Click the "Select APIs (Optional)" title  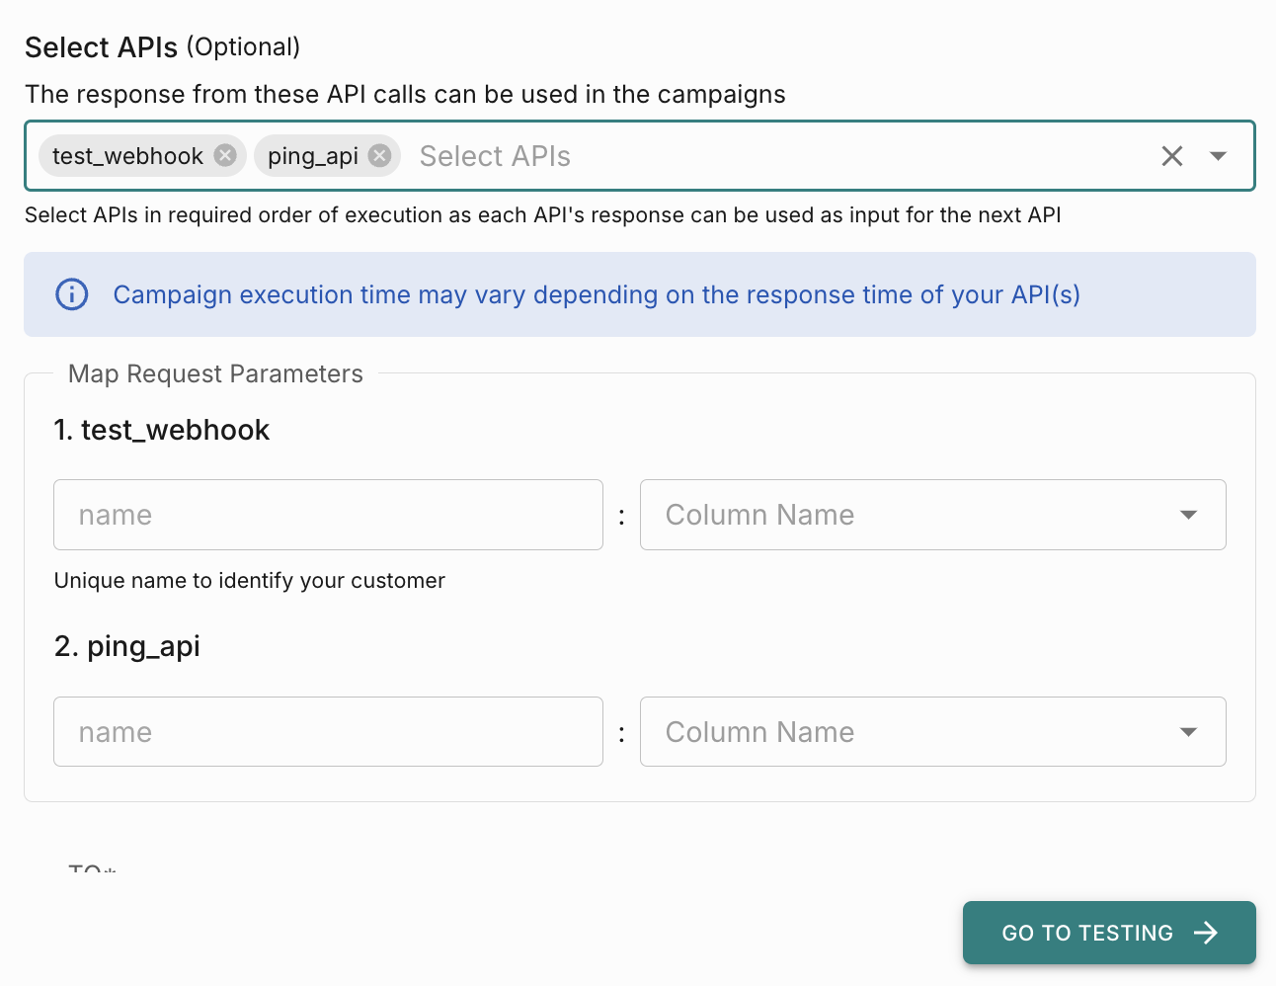162,46
